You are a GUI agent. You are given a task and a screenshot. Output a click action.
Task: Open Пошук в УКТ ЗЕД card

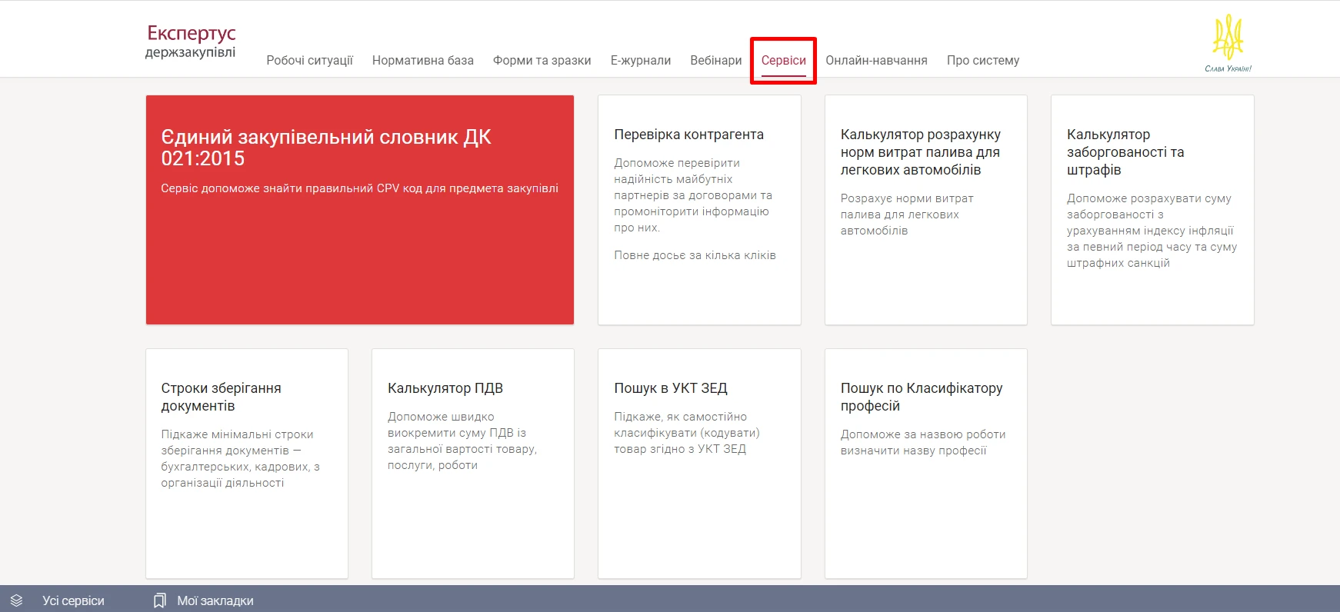coord(698,463)
